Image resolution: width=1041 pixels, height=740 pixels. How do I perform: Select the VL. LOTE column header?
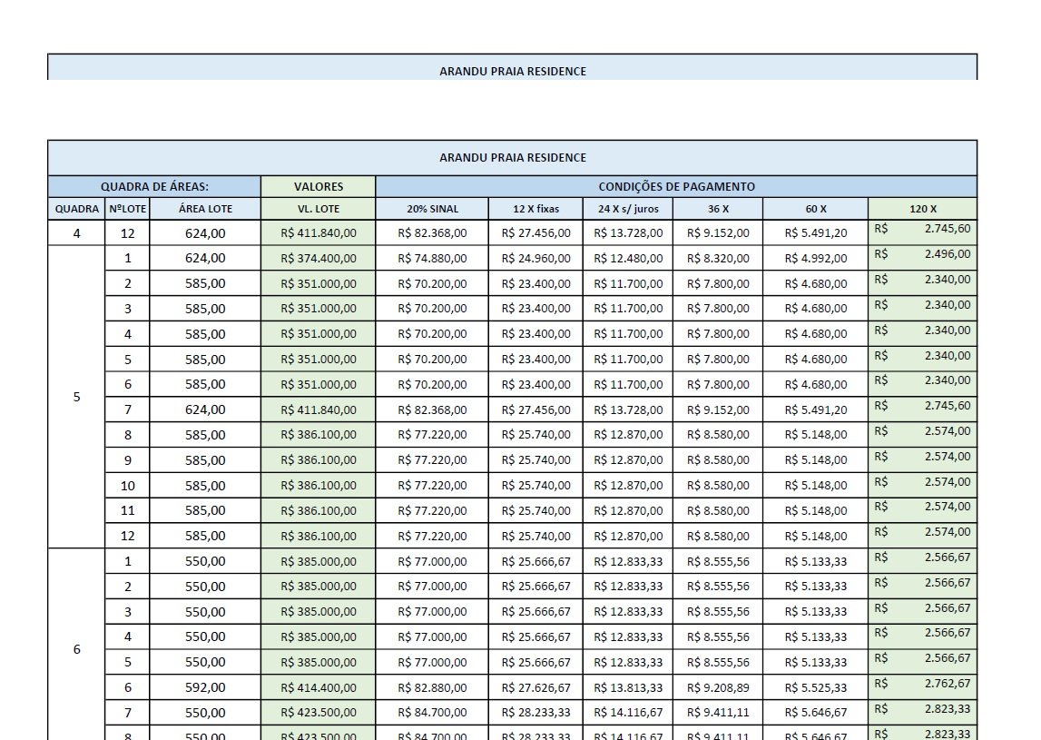(x=318, y=209)
